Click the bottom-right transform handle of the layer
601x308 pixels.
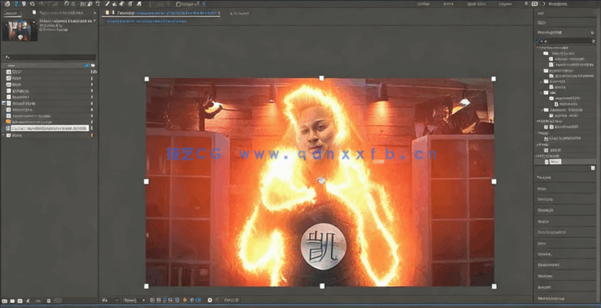[494, 286]
